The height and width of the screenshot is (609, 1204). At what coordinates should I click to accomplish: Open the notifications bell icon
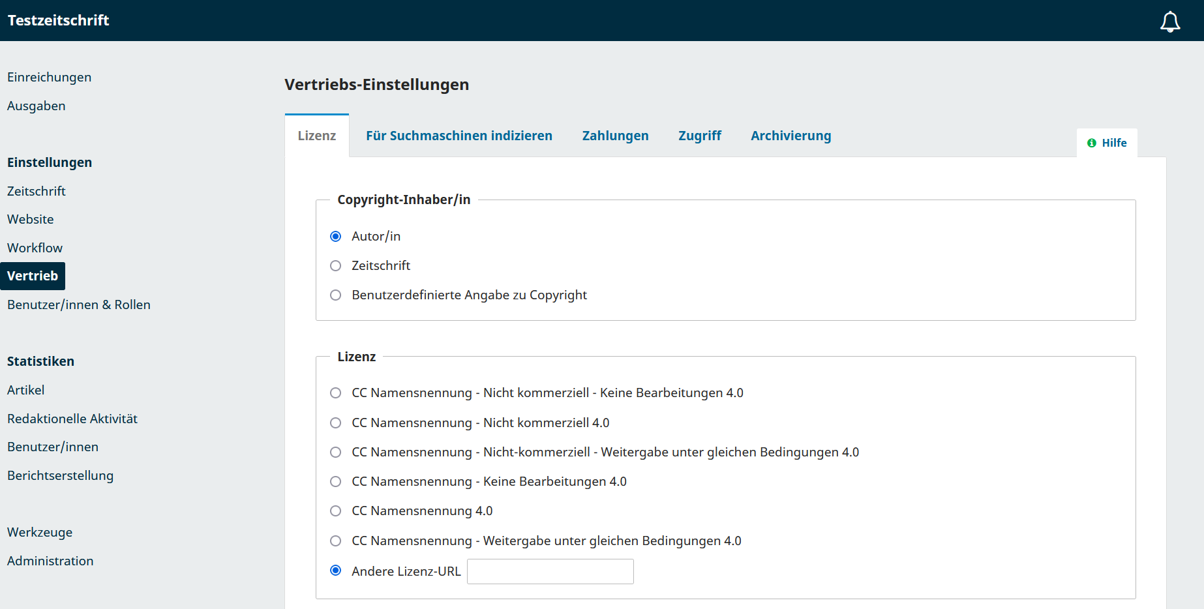coord(1169,22)
